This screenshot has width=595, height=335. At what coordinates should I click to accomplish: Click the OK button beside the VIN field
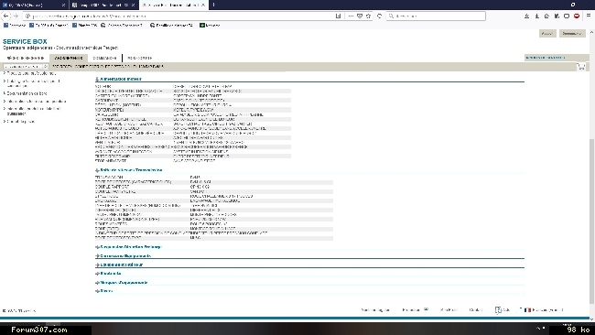click(46, 67)
